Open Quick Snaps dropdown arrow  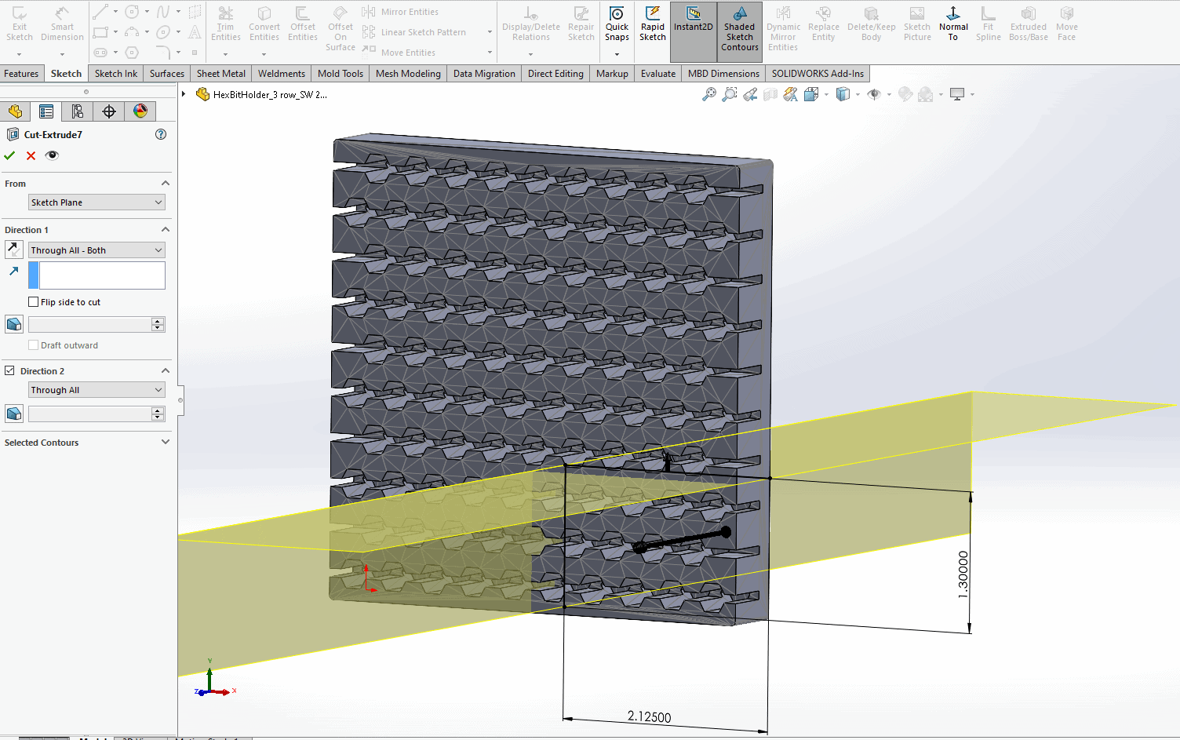click(x=617, y=54)
